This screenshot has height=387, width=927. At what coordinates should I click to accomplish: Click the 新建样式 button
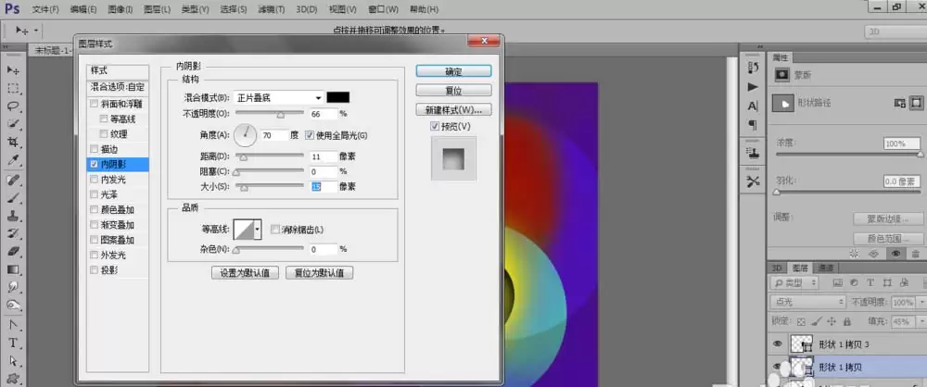[453, 110]
